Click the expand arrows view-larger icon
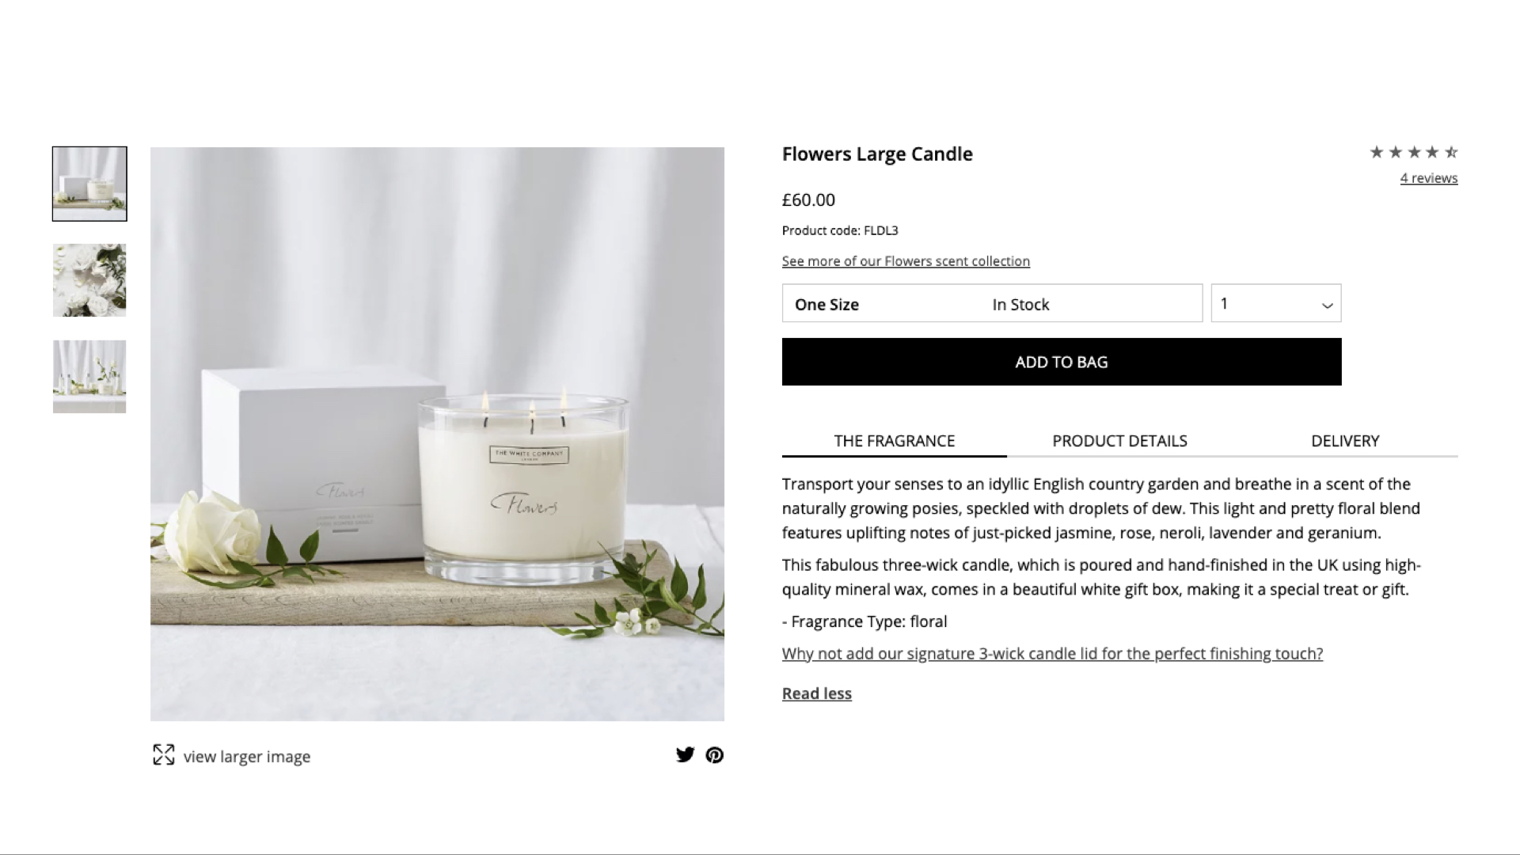The height and width of the screenshot is (855, 1520). coord(163,754)
